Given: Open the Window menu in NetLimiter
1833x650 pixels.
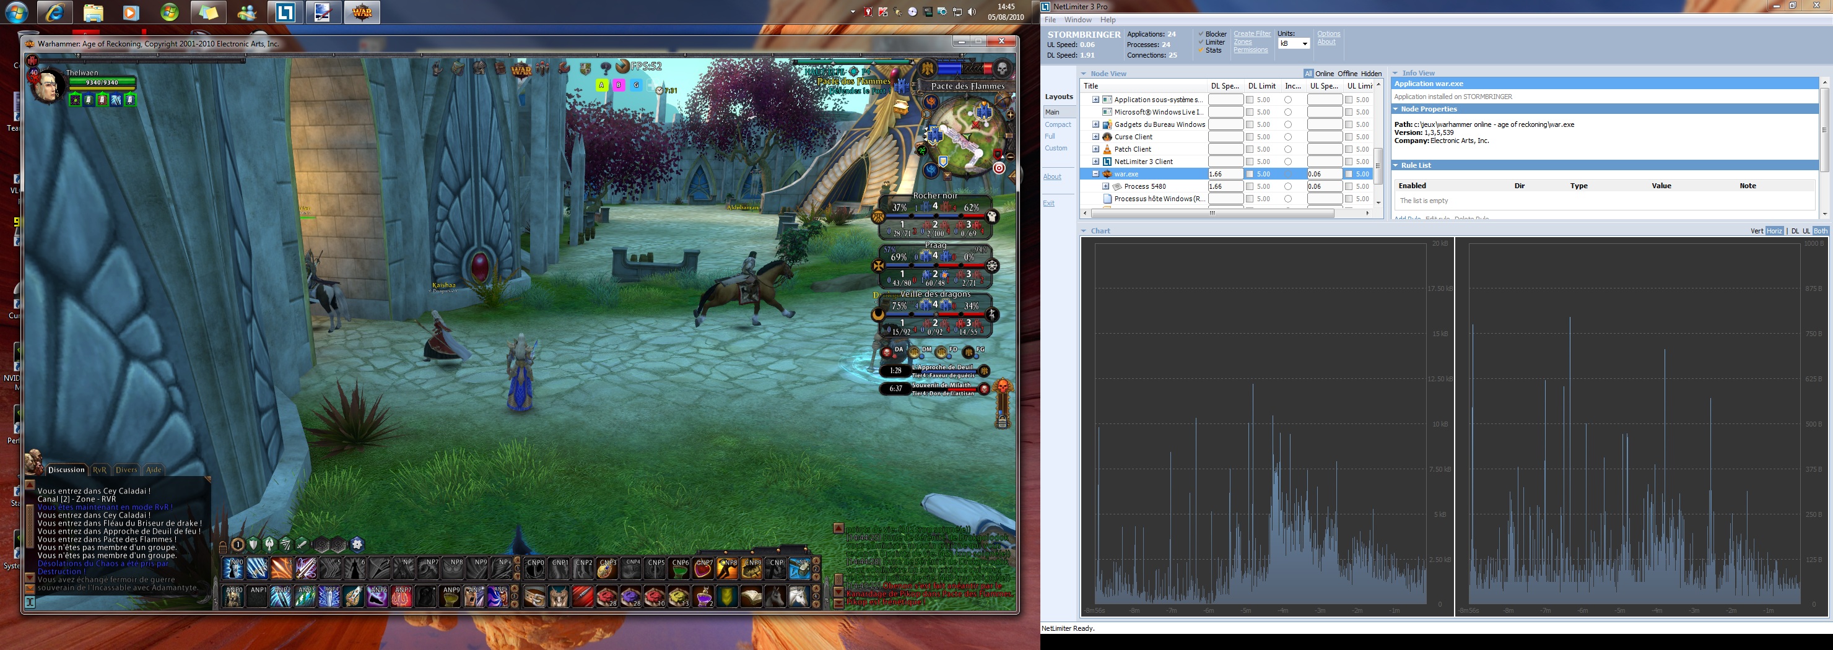Looking at the screenshot, I should (1078, 20).
